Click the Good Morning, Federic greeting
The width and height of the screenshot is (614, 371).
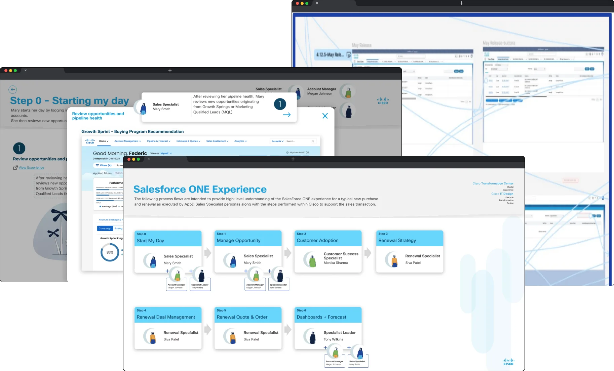click(120, 153)
